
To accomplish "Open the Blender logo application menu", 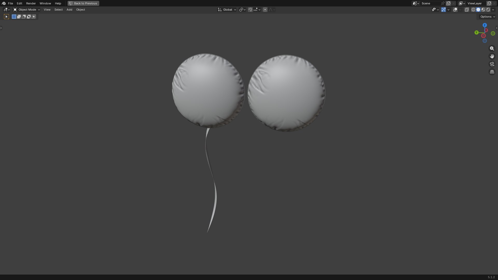I will click(4, 3).
